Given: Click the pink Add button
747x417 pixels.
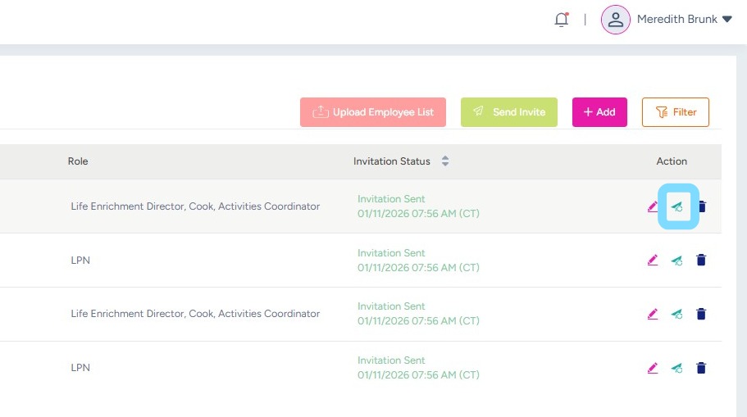Looking at the screenshot, I should click(599, 112).
